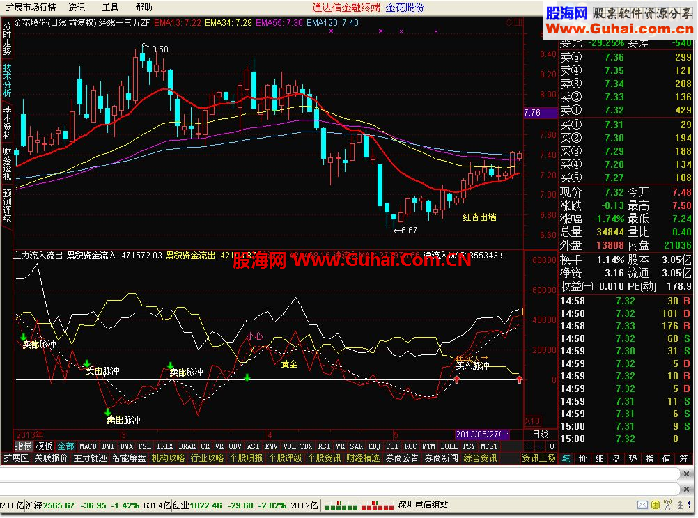Select the 全部 indicator filter
The image size is (698, 518).
[65, 446]
